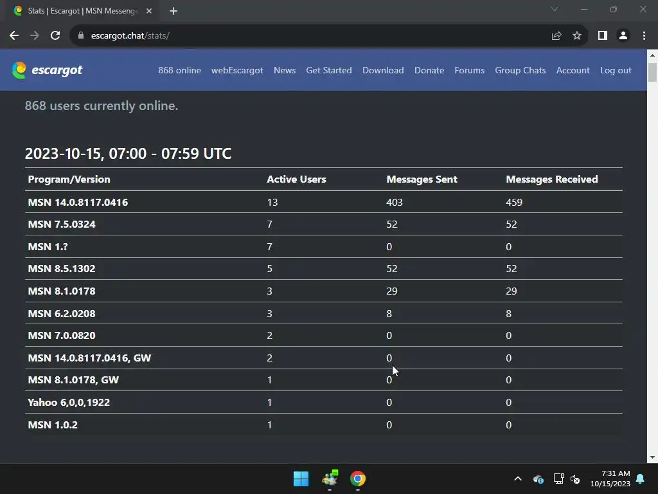The image size is (658, 494).
Task: Select the MSN 7.5.0324 row label
Action: coord(62,224)
